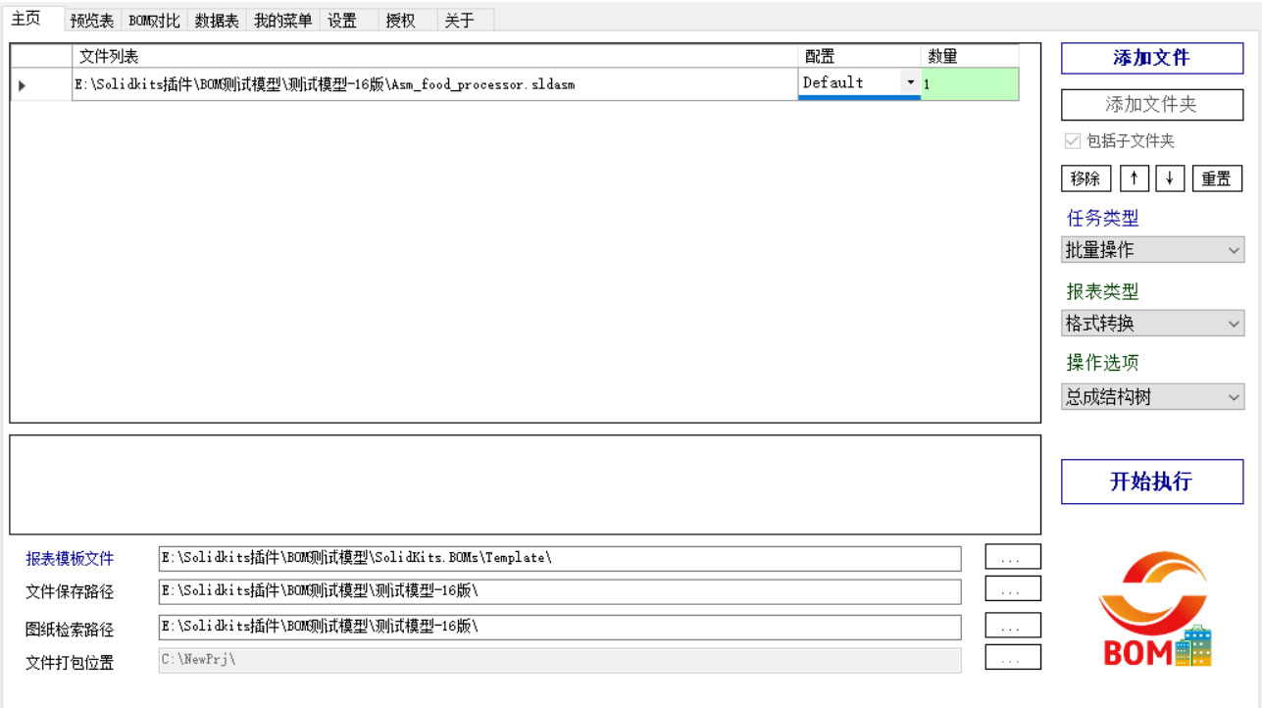Click the 重置 button

point(1217,177)
